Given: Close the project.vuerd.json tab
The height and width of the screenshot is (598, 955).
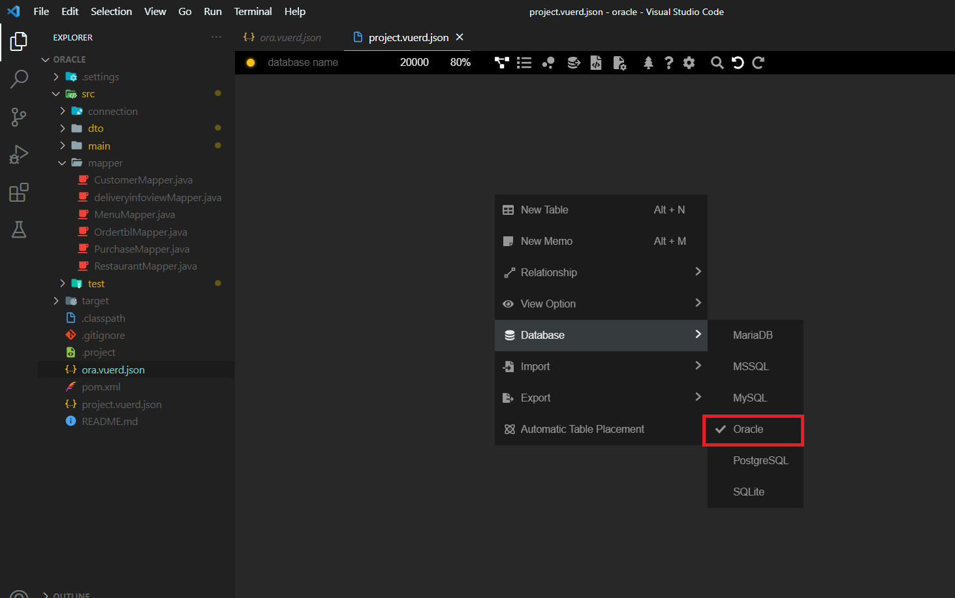Looking at the screenshot, I should tap(460, 37).
